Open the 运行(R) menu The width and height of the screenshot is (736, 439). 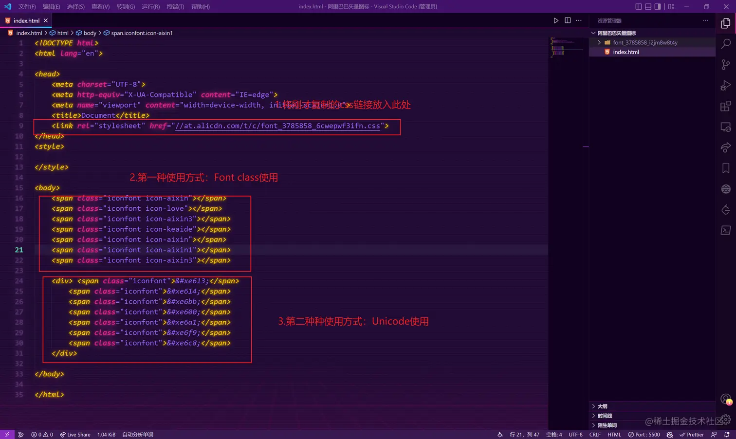150,6
